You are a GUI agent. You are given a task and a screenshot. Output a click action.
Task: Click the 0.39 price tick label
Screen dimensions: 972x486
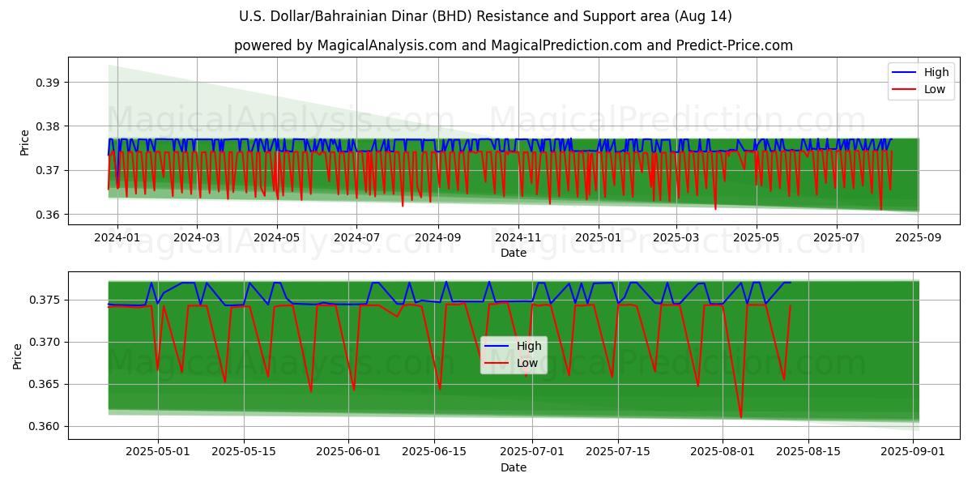point(49,83)
